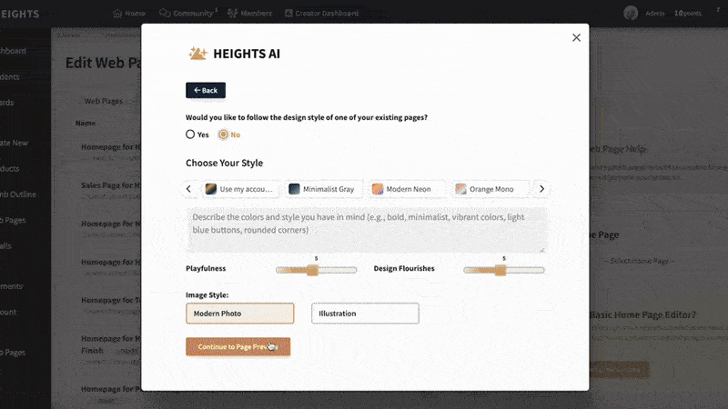Click the Modern Neon color swatch icon
The image size is (728, 409).
(378, 189)
